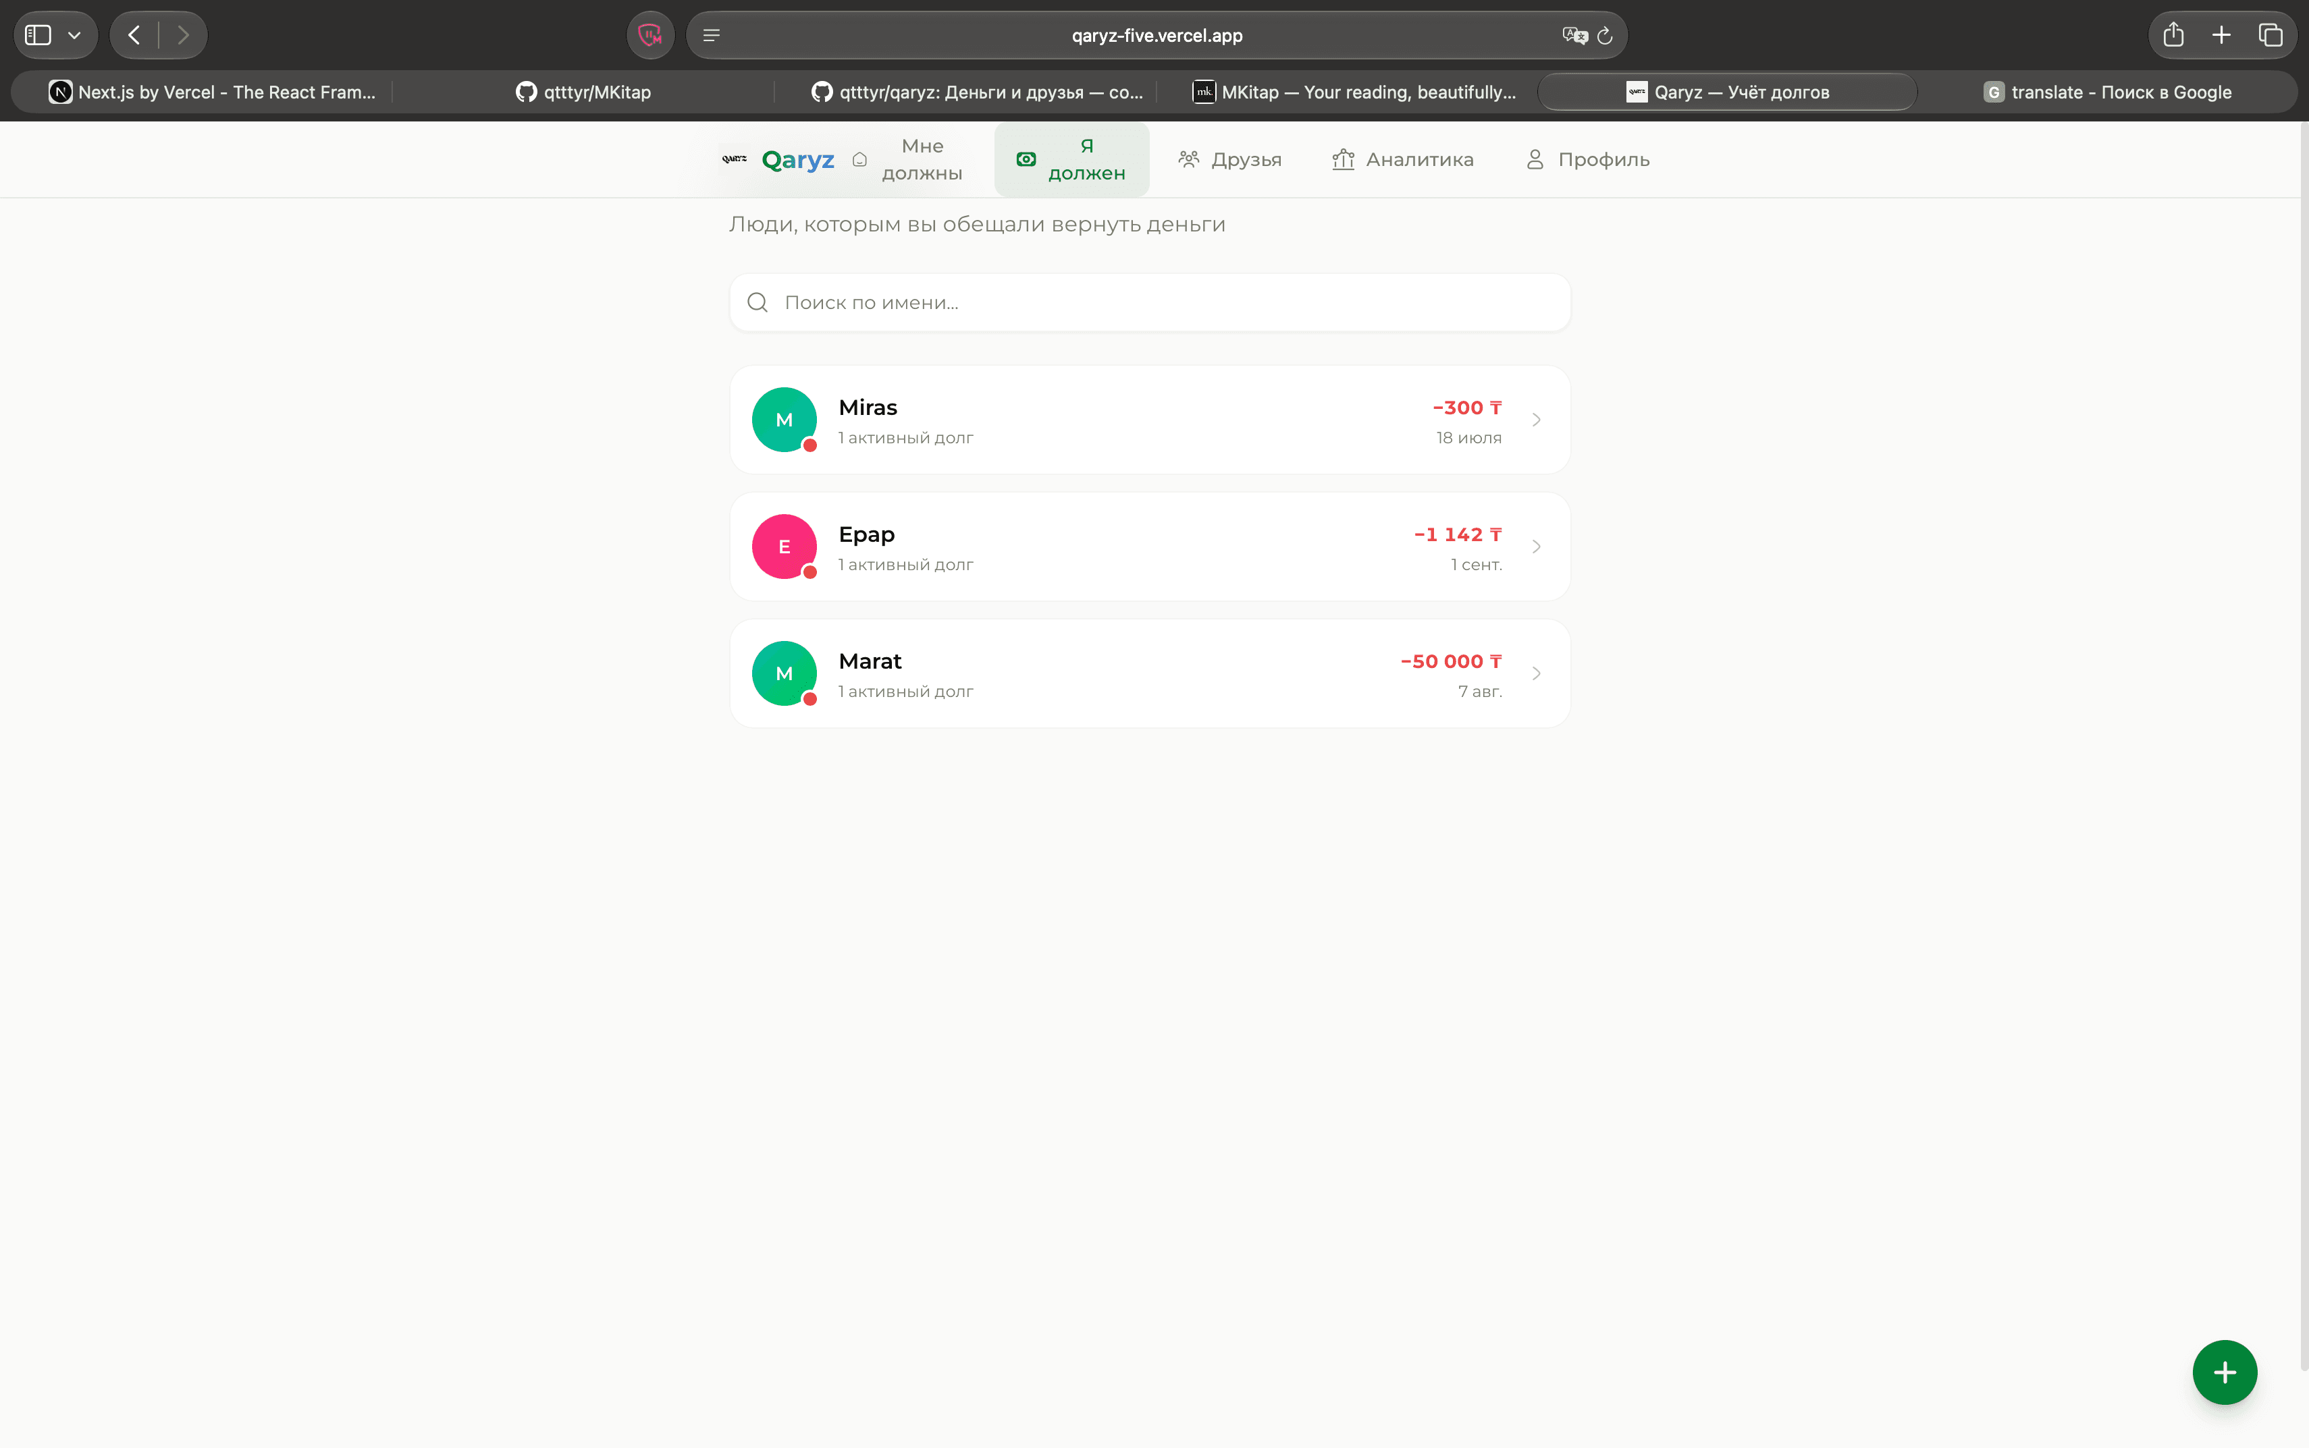The image size is (2309, 1448).
Task: Go back with browser back arrow
Action: click(x=134, y=36)
